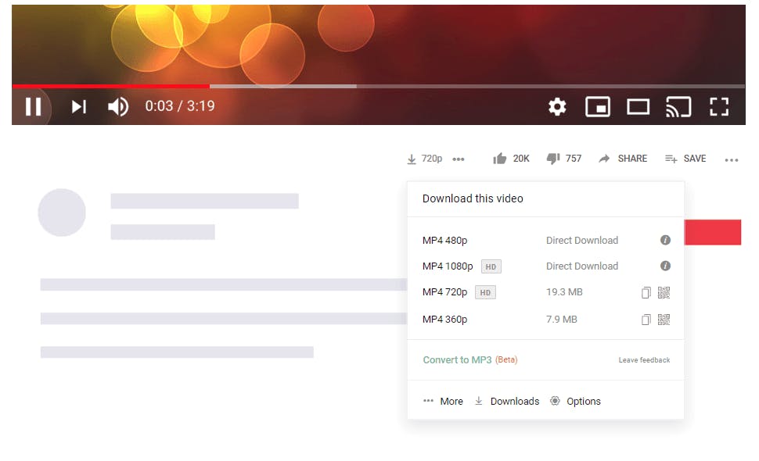Viewport: 759px width, 461px height.
Task: View info about MP4 1080p direct download
Action: point(665,266)
